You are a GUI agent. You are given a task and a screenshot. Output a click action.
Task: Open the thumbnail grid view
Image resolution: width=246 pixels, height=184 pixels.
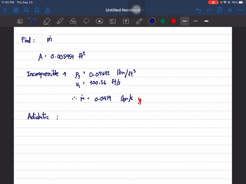(16, 10)
